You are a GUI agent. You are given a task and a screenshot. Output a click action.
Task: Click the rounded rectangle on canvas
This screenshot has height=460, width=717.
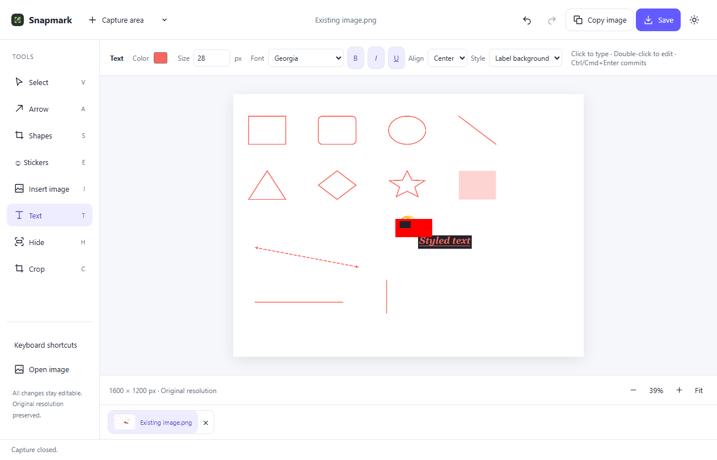tap(337, 130)
